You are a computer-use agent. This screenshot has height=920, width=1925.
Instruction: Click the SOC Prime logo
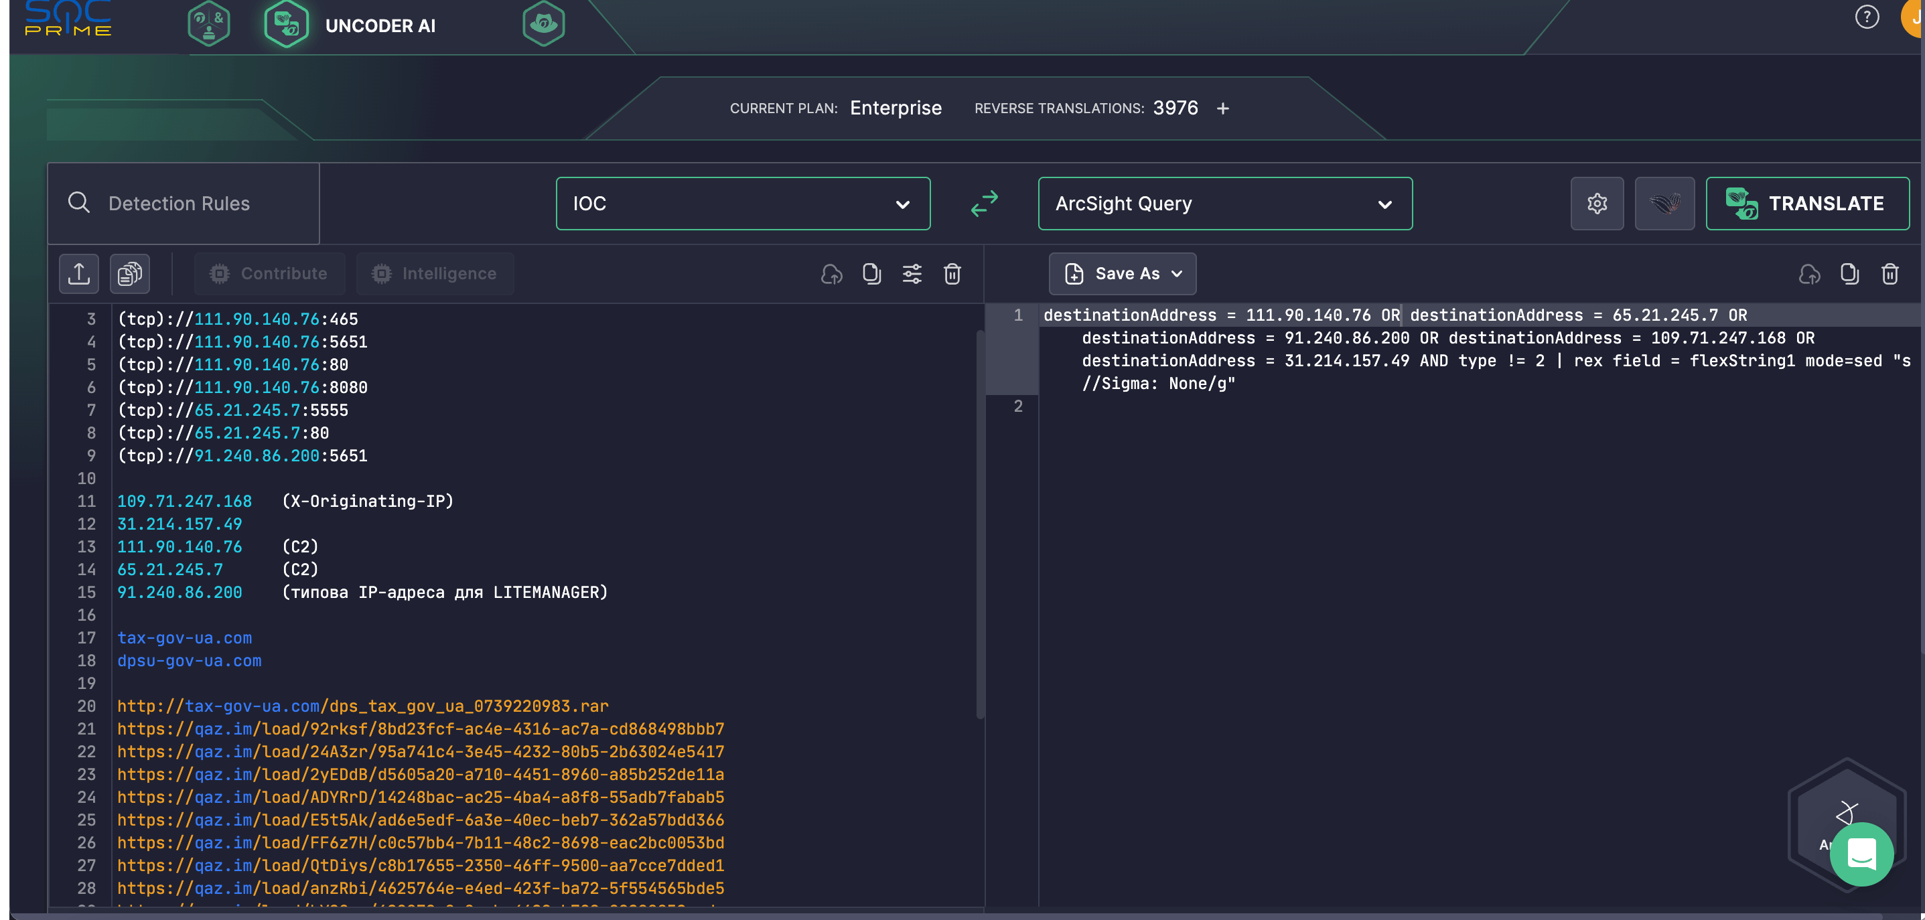click(x=68, y=18)
